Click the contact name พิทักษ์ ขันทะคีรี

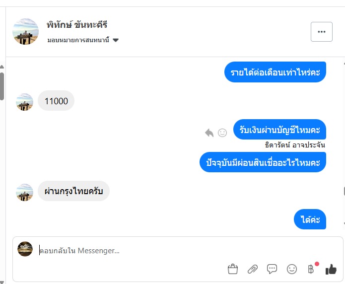click(77, 25)
